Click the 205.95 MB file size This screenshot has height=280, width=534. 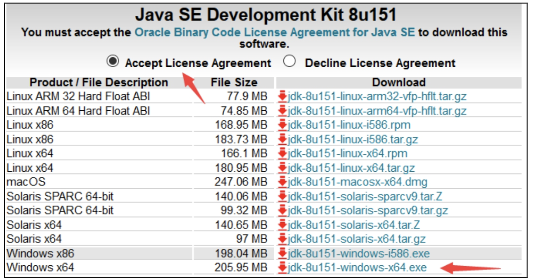(x=241, y=268)
